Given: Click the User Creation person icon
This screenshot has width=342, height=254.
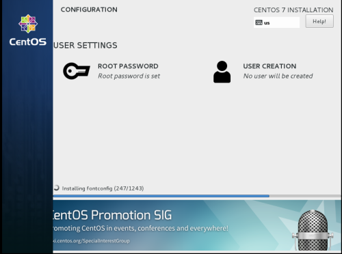Looking at the screenshot, I should pos(222,72).
